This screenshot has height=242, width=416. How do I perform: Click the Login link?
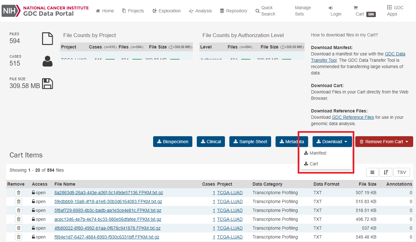pos(335,11)
